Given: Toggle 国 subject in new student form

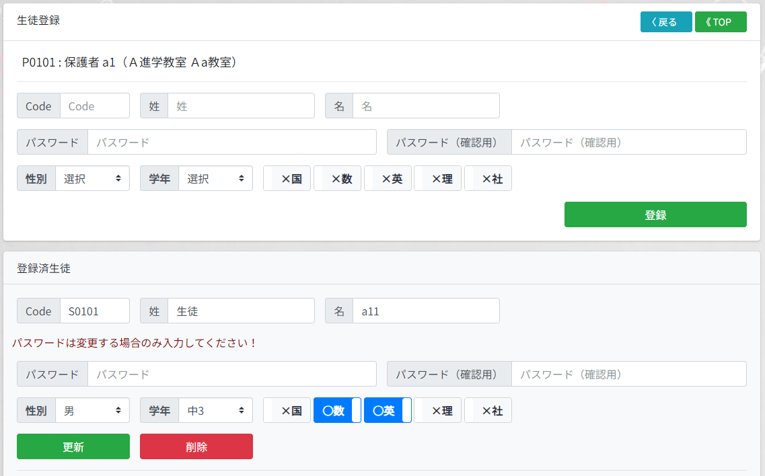Looking at the screenshot, I should (x=287, y=179).
